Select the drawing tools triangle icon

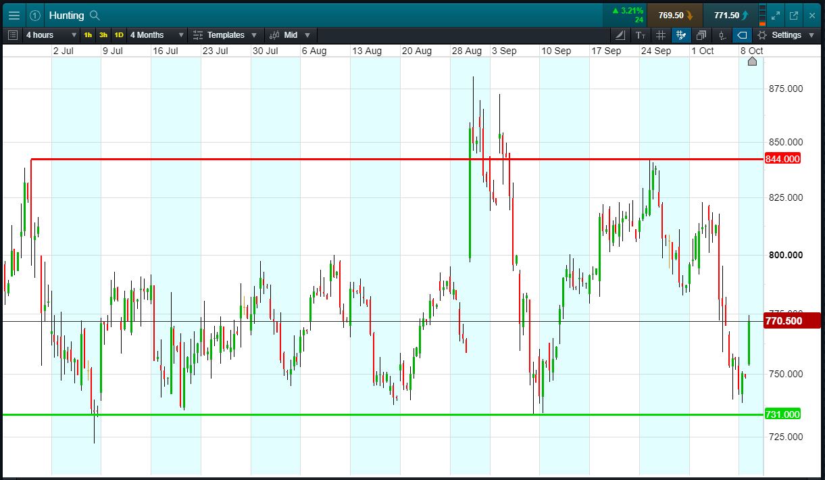click(x=620, y=35)
